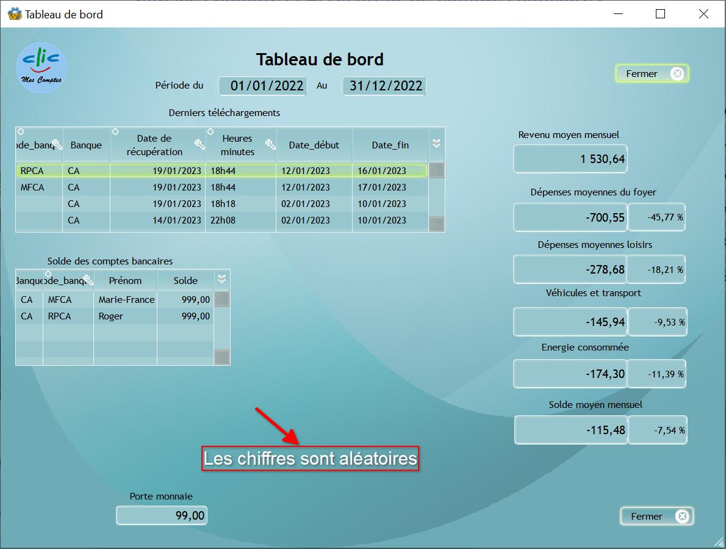
Task: Click the percentage field -18,21 %
Action: (x=656, y=269)
